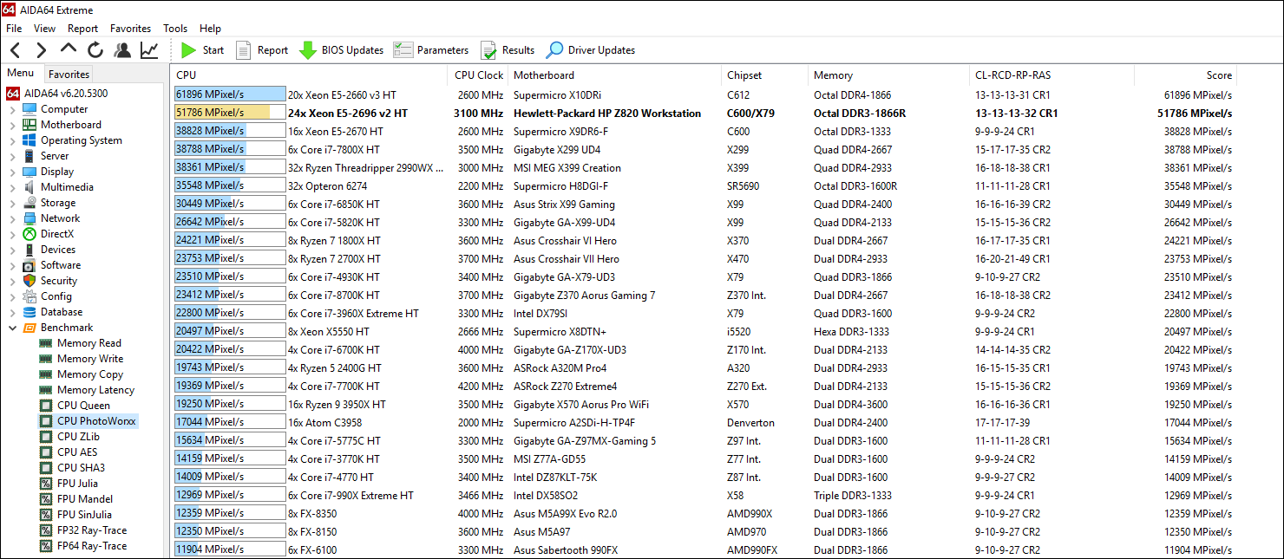Expand the Network tree node
The height and width of the screenshot is (559, 1284).
click(12, 218)
